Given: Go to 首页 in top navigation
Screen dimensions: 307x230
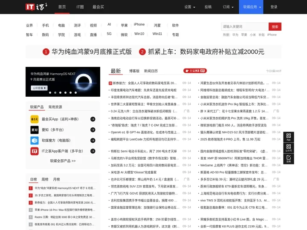Looking at the screenshot, I should 62,7.
